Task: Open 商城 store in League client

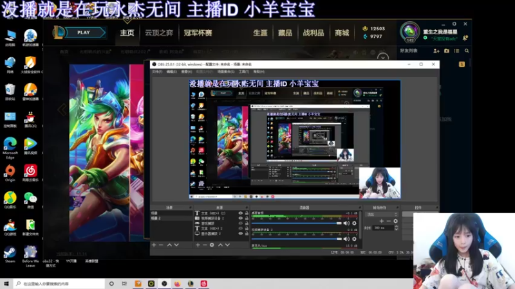Action: [342, 33]
